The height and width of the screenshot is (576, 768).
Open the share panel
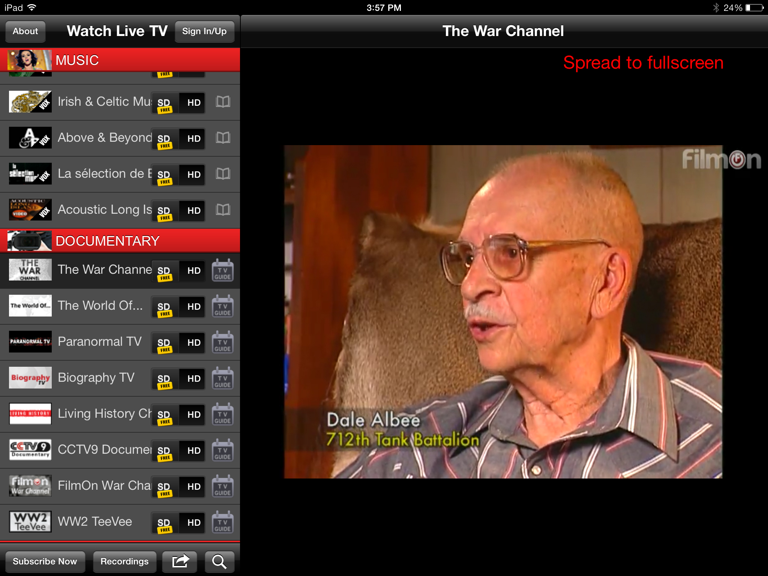(179, 561)
